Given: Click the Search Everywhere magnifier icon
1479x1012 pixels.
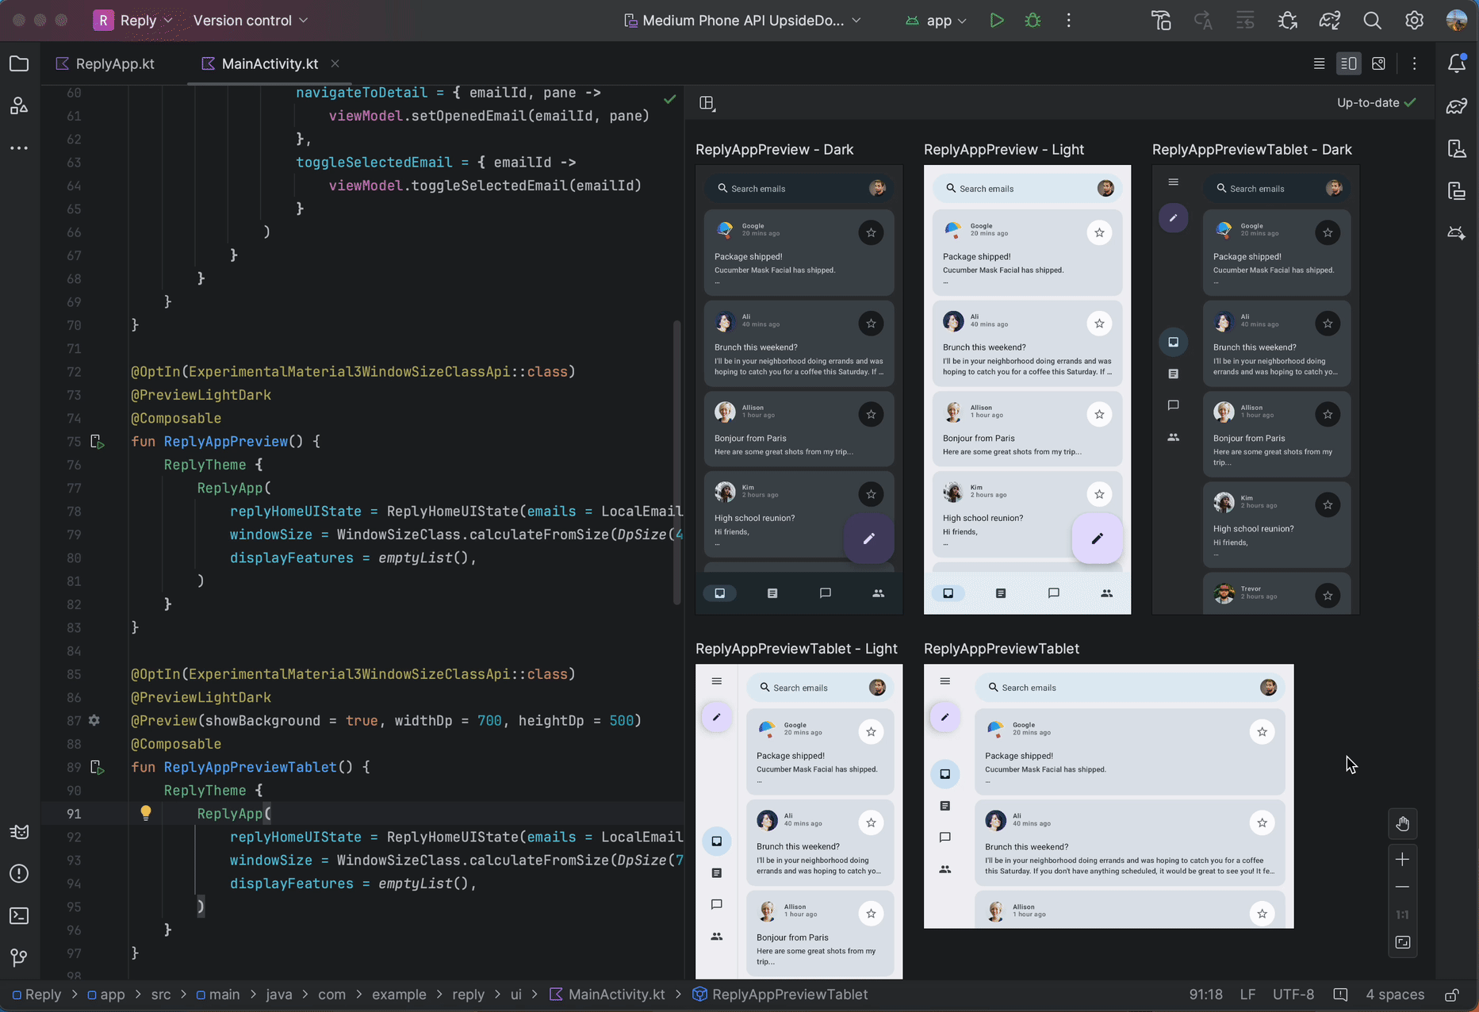Looking at the screenshot, I should [x=1372, y=21].
